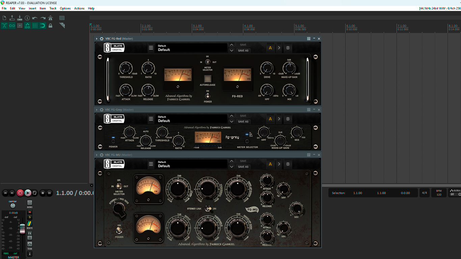The width and height of the screenshot is (461, 259).
Task: Open project settings info icon
Action: click(27, 18)
